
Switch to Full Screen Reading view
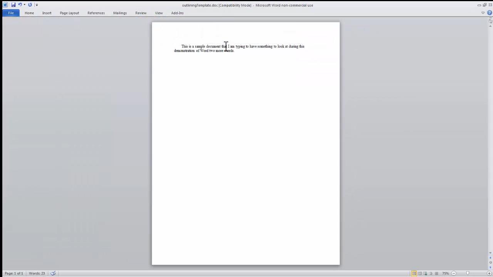pyautogui.click(x=420, y=273)
